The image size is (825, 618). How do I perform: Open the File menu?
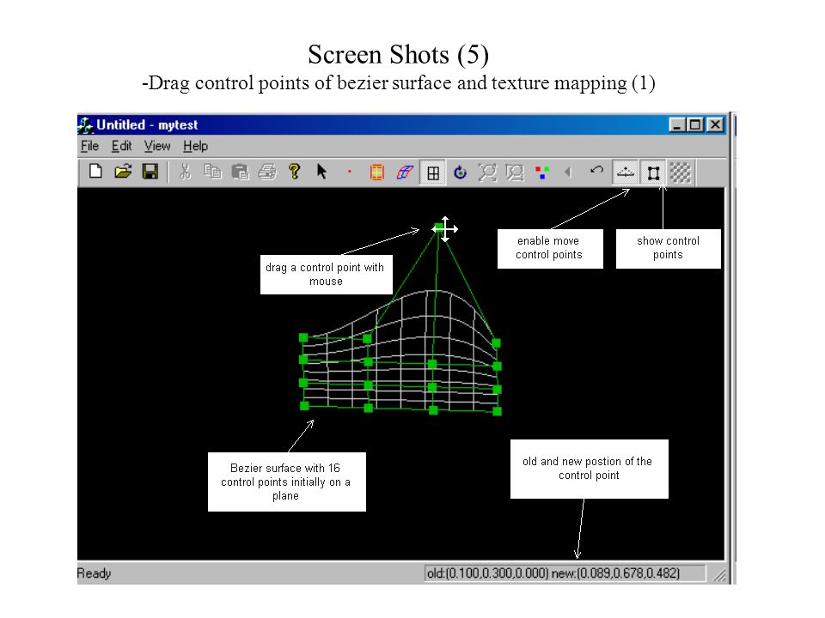tap(89, 146)
